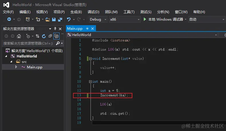226x131 pixels.
Task: Click the Solution Explorer search field
Action: pyautogui.click(x=28, y=43)
